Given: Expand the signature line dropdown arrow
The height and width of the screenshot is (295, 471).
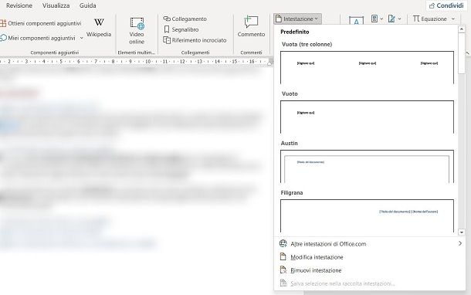Looking at the screenshot, I should pyautogui.click(x=399, y=19).
